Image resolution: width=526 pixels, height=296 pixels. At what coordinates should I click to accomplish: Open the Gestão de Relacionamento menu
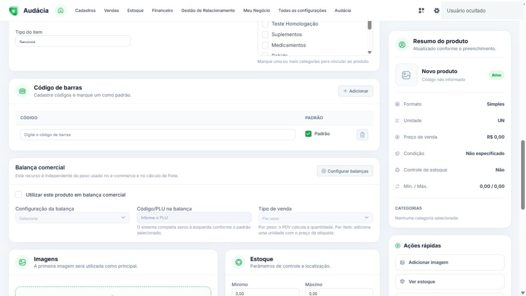(208, 10)
